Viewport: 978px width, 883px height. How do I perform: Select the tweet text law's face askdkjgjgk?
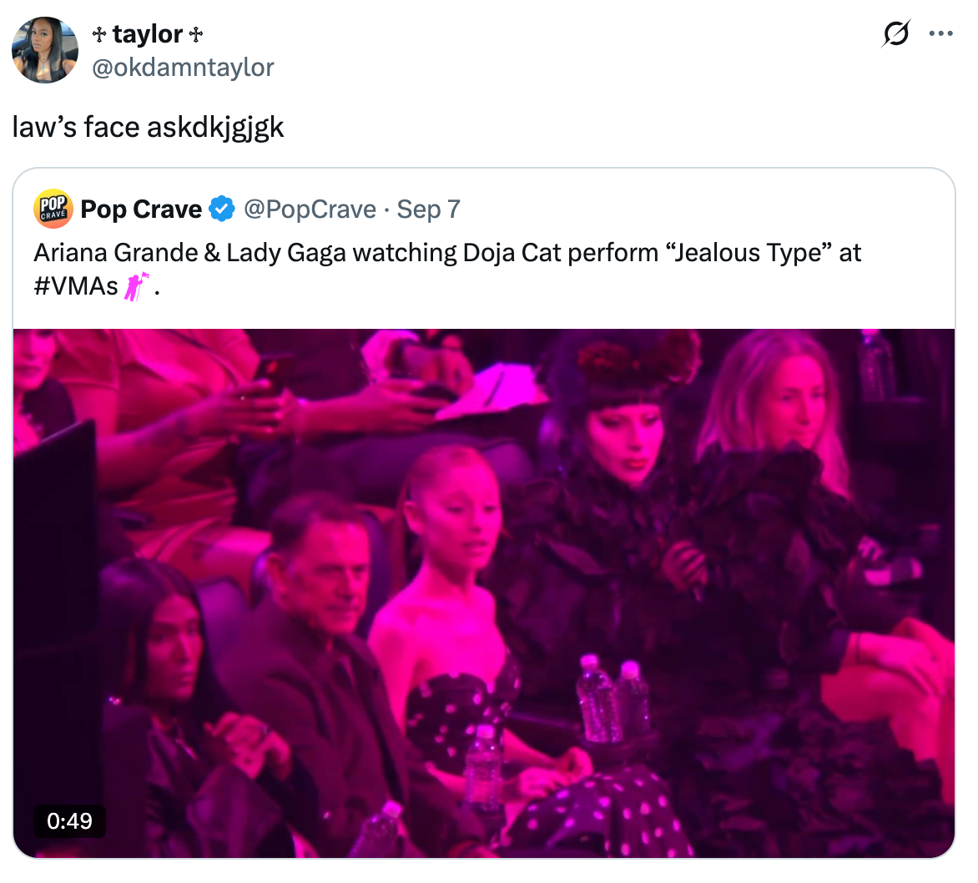(149, 127)
